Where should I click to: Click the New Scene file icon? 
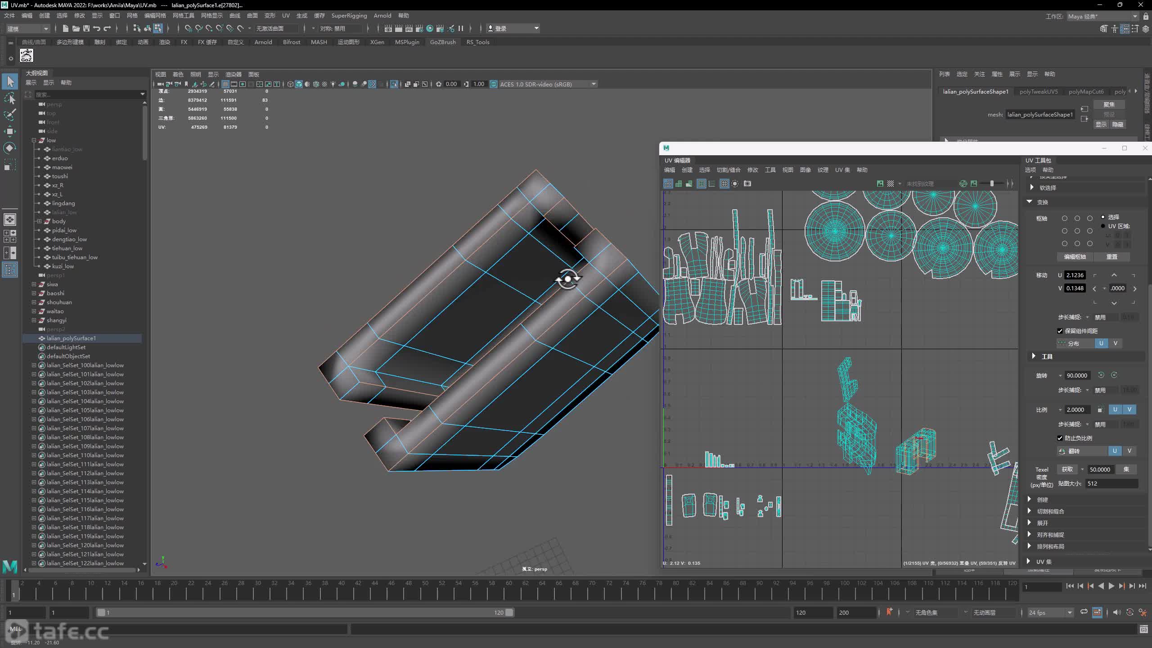(x=65, y=28)
